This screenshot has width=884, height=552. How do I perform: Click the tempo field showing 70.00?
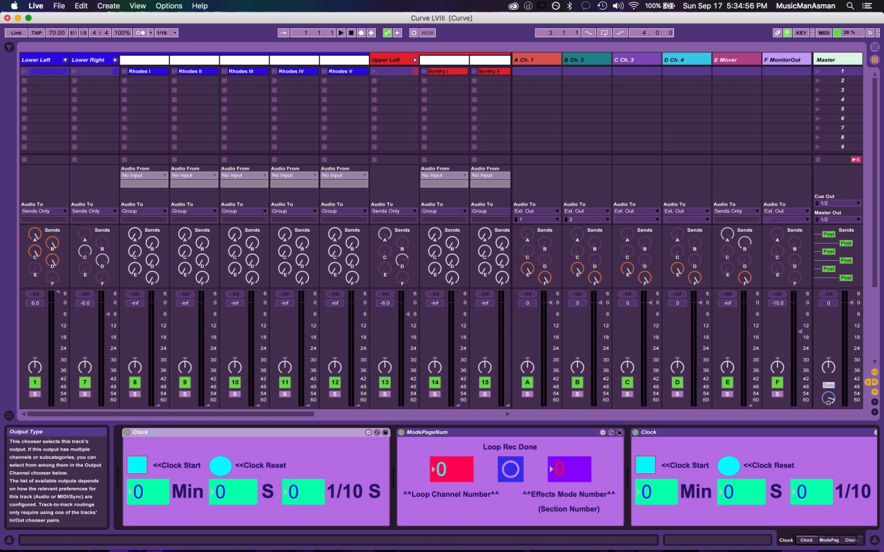pos(57,32)
